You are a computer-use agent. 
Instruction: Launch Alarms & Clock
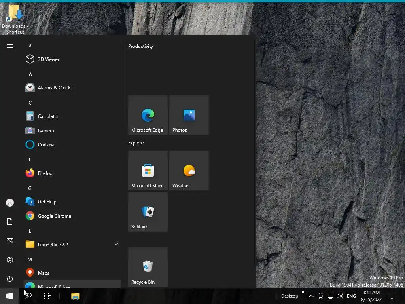click(72, 87)
